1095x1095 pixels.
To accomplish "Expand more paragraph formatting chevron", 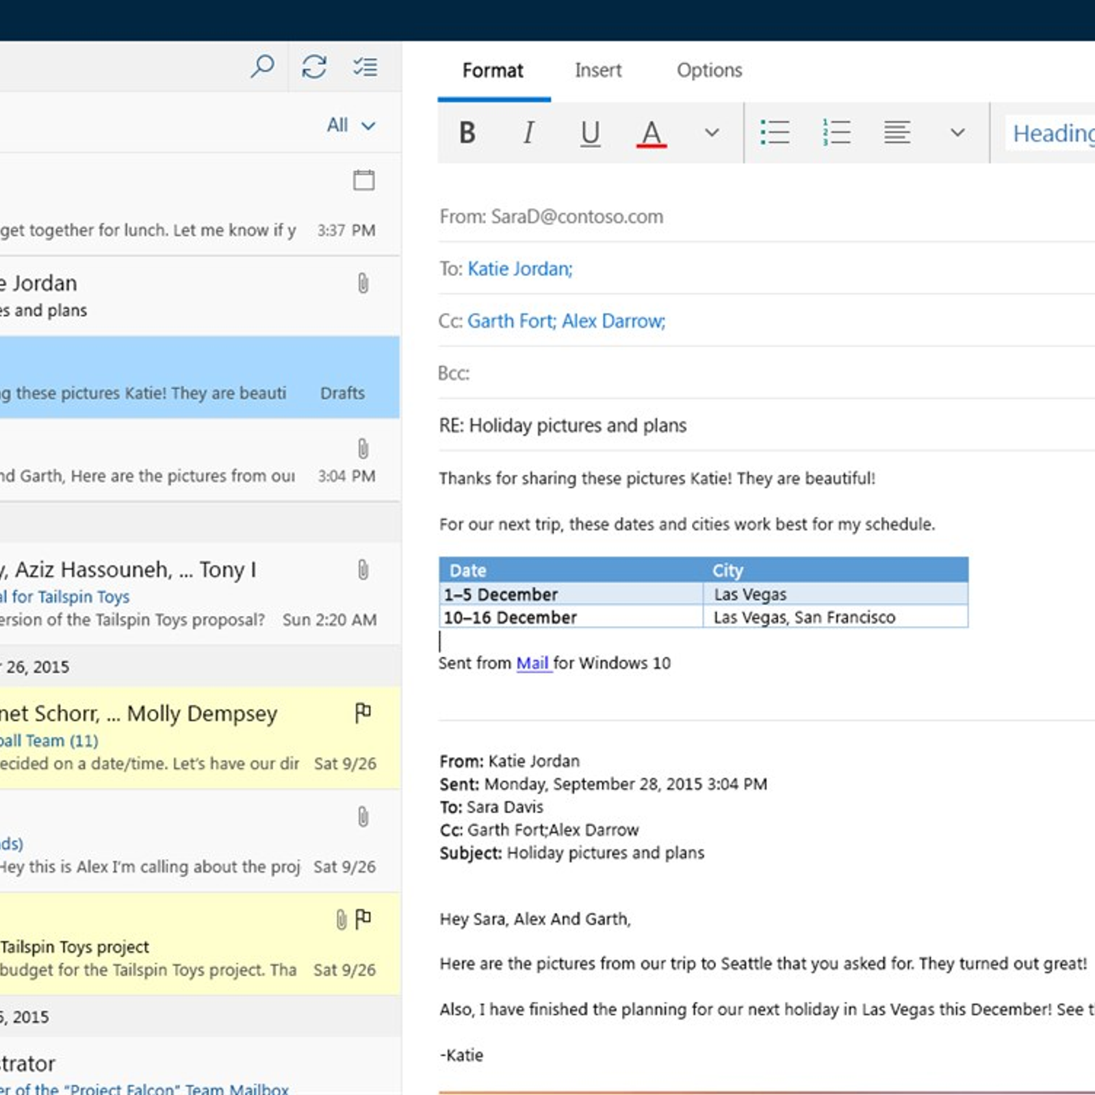I will [x=958, y=133].
